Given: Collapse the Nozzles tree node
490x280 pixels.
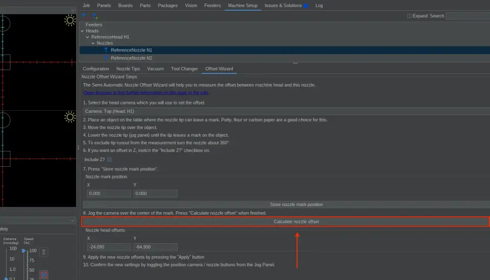Looking at the screenshot, I should 93,43.
